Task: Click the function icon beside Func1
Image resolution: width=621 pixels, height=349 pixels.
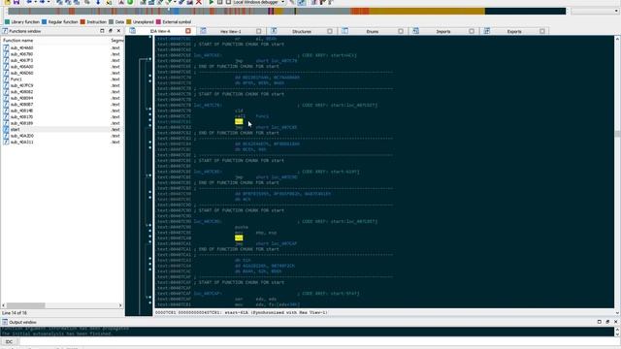Action: (x=6, y=79)
